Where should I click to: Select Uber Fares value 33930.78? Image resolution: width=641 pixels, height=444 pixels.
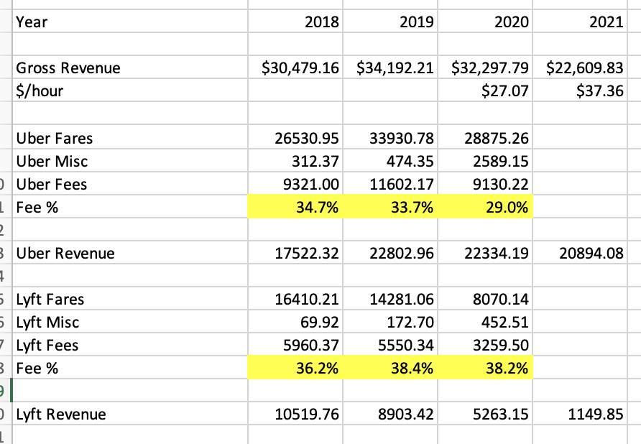[390, 138]
